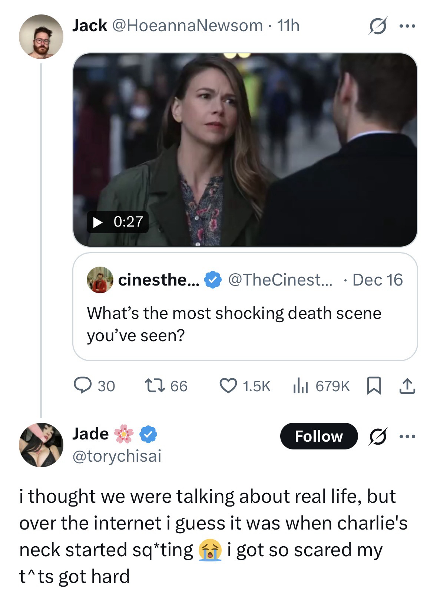437x600 pixels.
Task: Click Jade's verified badge
Action: pyautogui.click(x=149, y=434)
